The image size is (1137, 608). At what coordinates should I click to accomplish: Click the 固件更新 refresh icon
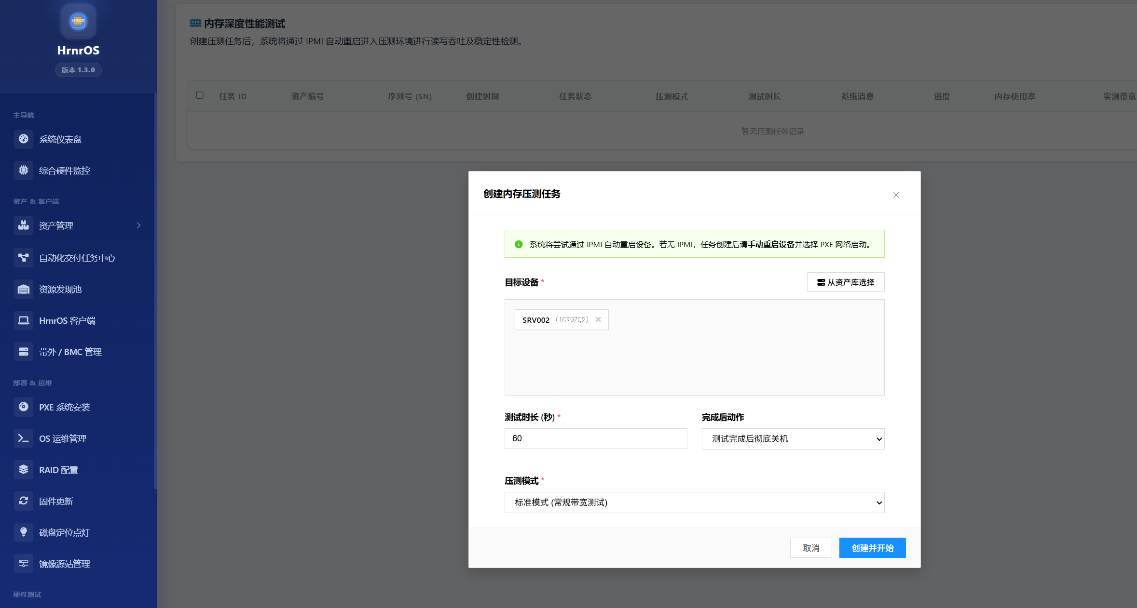coord(23,501)
